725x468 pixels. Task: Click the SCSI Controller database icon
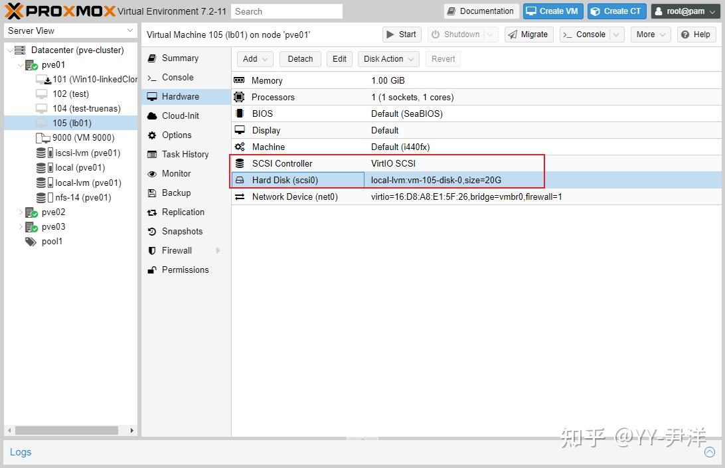point(240,163)
